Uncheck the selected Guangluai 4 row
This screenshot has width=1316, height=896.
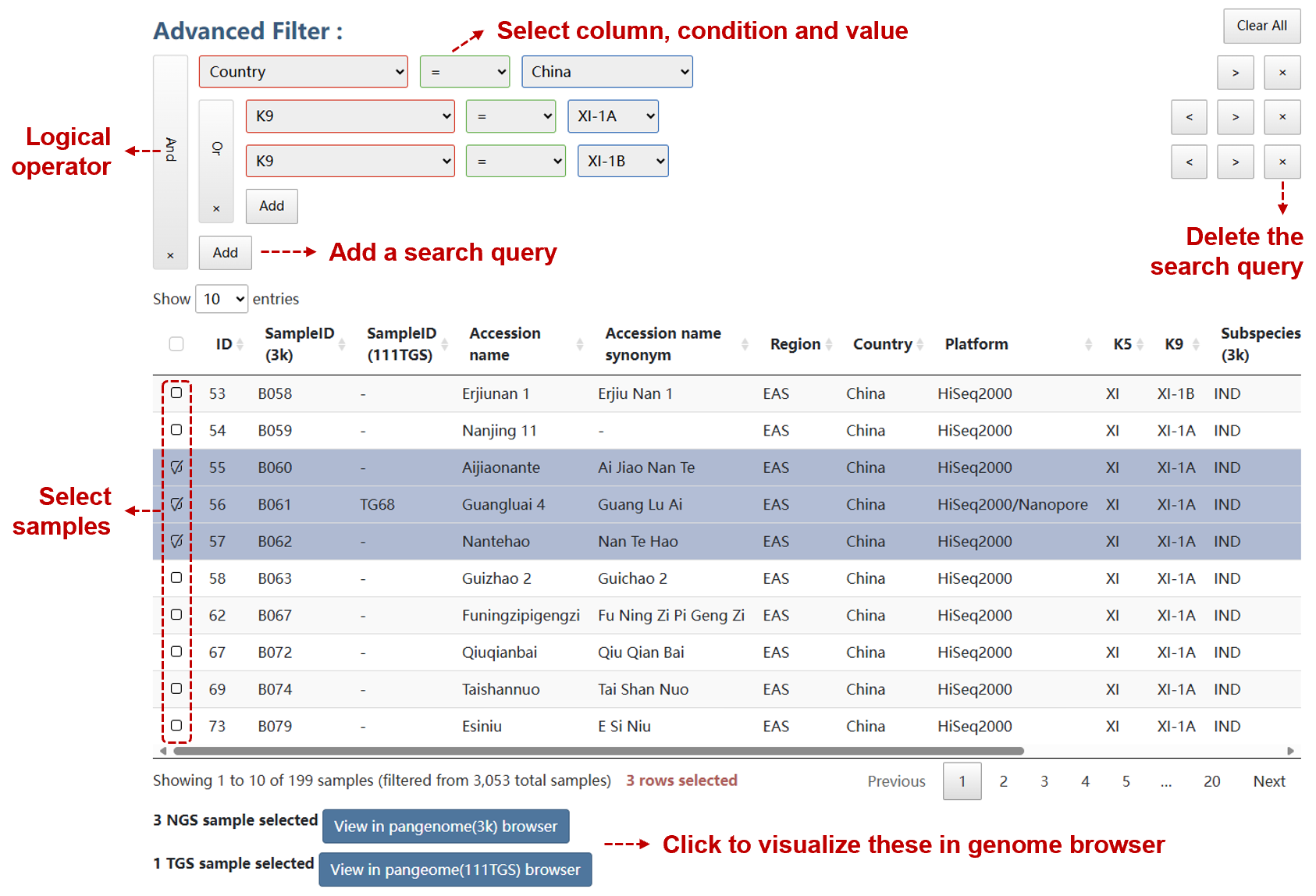point(176,504)
